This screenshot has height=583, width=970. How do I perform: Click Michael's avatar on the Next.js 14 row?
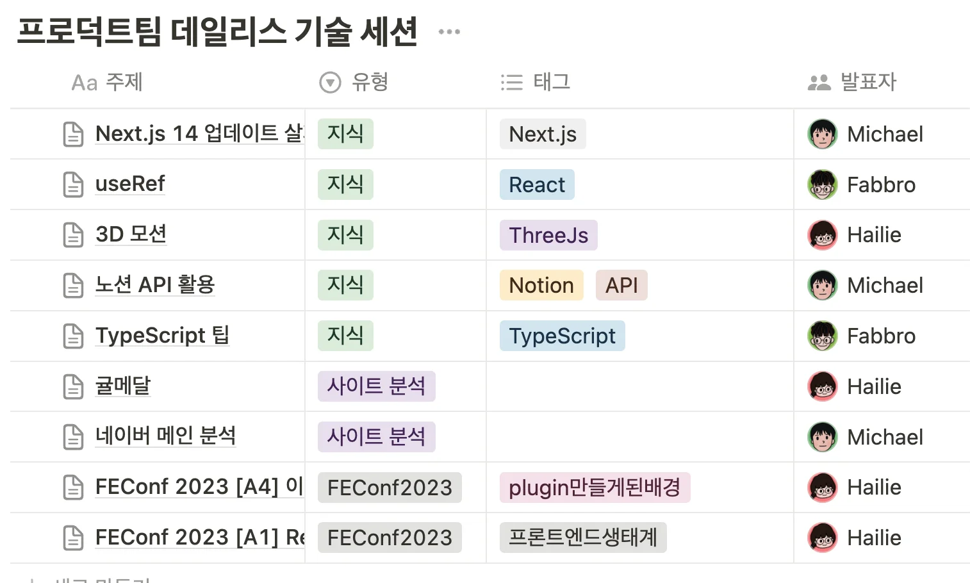pos(822,134)
